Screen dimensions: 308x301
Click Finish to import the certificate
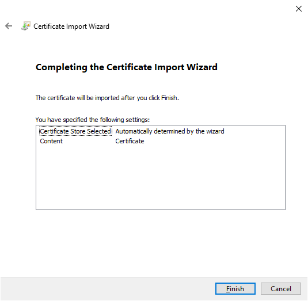tap(235, 289)
